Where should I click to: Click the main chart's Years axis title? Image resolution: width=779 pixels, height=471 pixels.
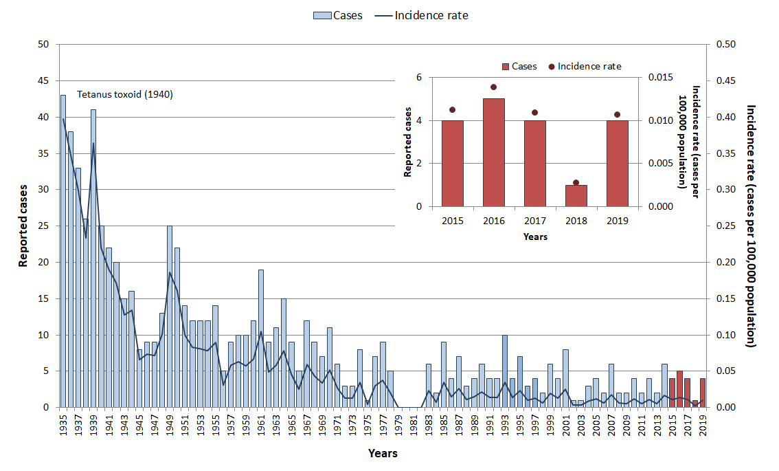point(382,453)
